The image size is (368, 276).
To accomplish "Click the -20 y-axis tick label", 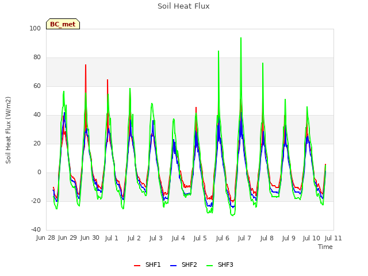I will 36,201.
